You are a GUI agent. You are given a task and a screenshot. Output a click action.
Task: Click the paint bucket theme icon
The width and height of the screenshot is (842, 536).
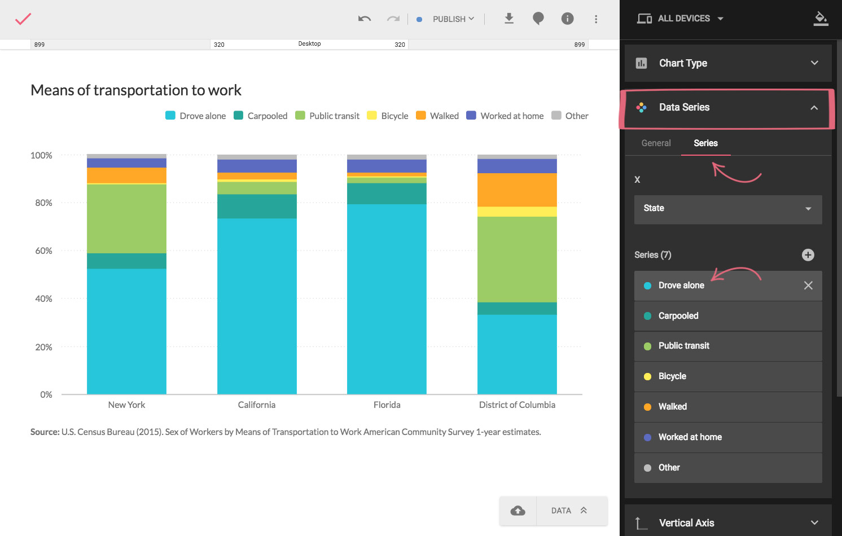pyautogui.click(x=821, y=19)
